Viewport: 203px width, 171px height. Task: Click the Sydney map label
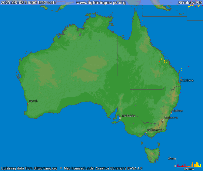[x=178, y=111]
